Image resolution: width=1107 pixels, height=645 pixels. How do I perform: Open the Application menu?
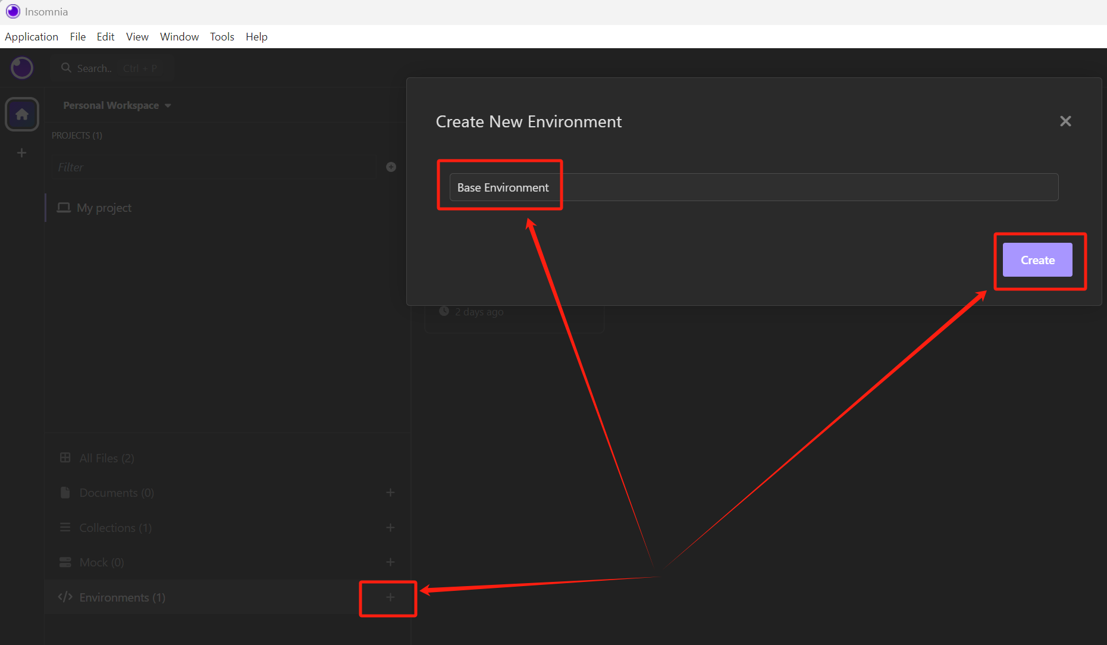click(32, 37)
